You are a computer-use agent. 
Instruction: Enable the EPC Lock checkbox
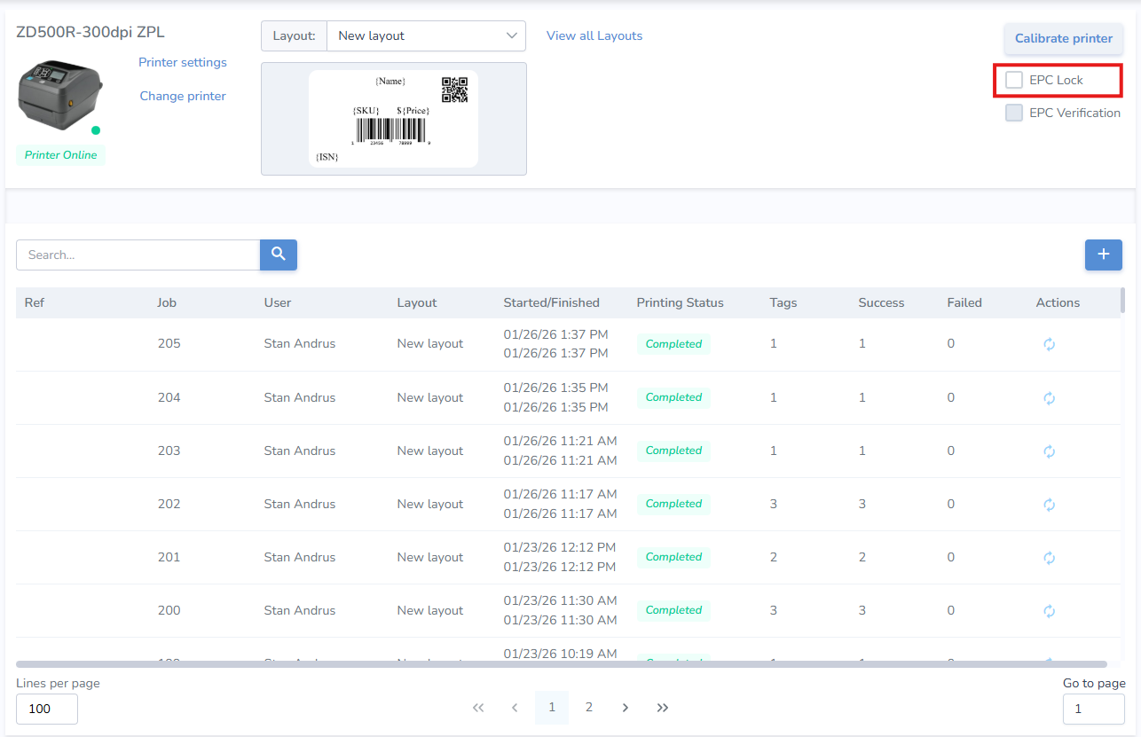[x=1014, y=80]
